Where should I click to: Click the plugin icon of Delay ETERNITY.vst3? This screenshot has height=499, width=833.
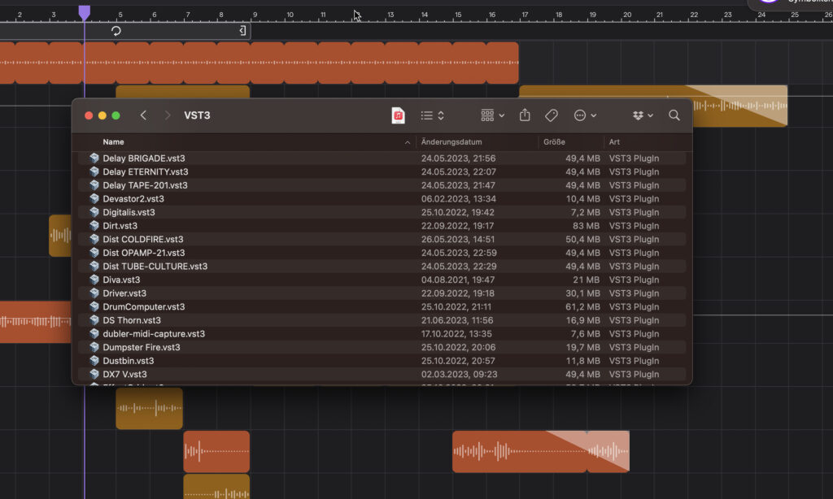(x=94, y=171)
